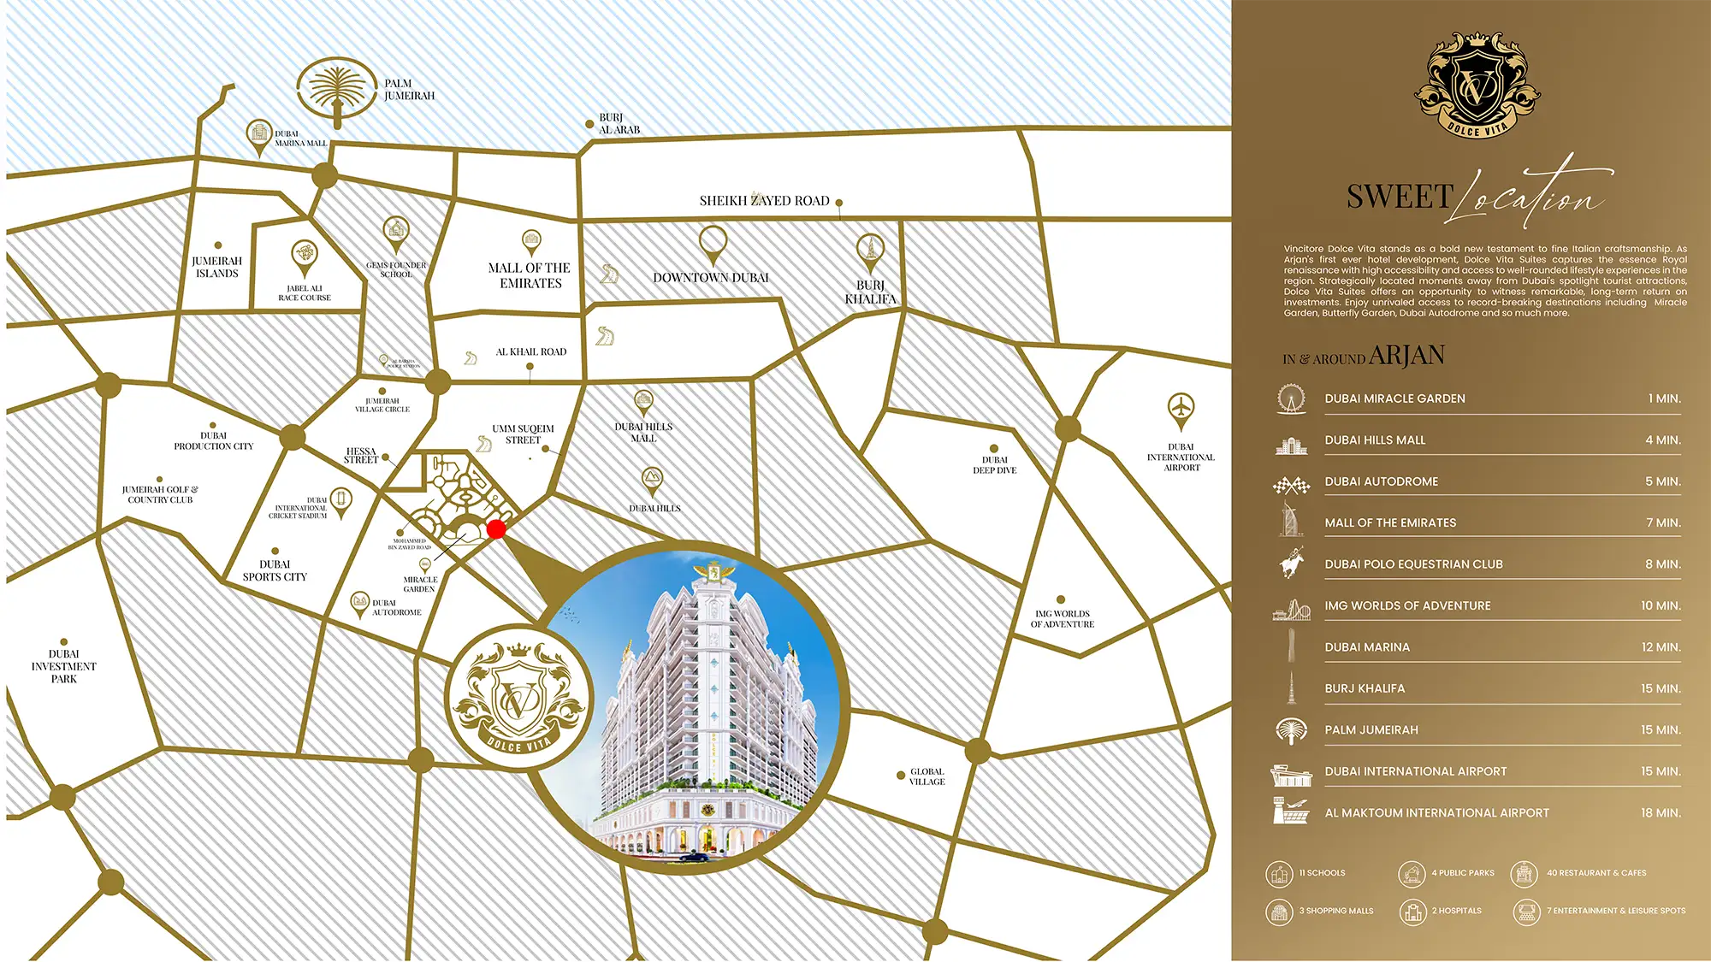Click the Burj Al Arab label
This screenshot has height=962, width=1711.
coord(619,124)
